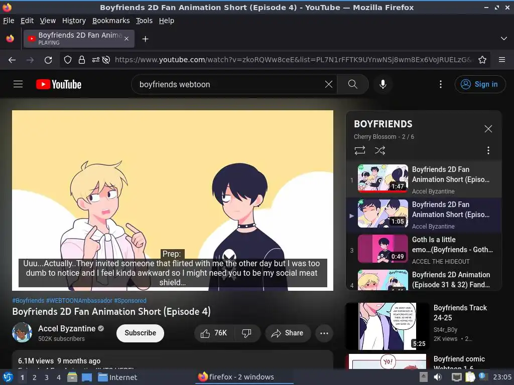Viewport: 514px width, 385px height.
Task: Open the Bookmarks menu
Action: (111, 21)
